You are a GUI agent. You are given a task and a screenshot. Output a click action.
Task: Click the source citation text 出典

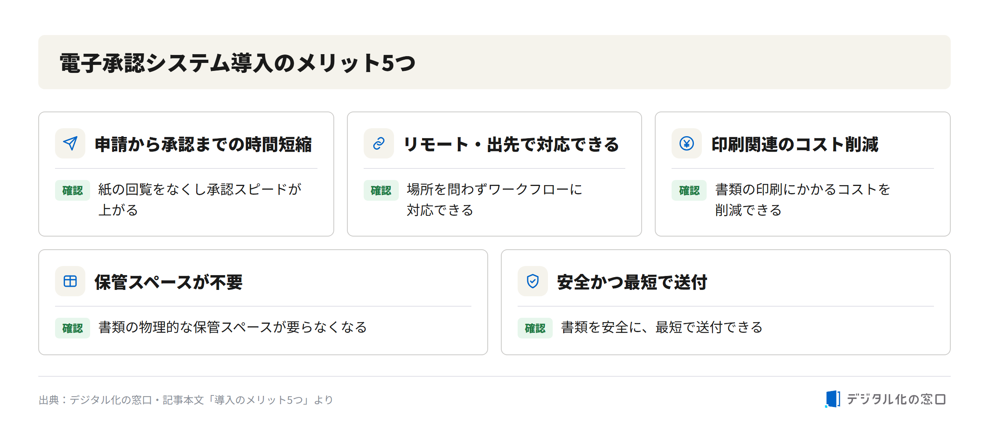coord(186,400)
